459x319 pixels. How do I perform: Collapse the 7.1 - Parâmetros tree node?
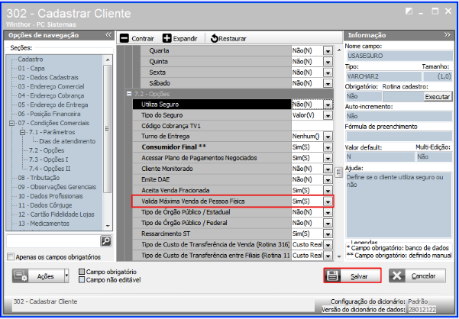click(23, 132)
